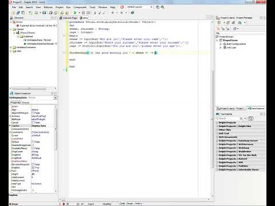
Task: Click the red circular icon beside Help menu
Action: click(x=122, y=7)
